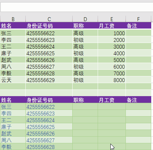This screenshot has width=153, height=150.
Task: Select ID cell 4255556624 in the upper table
Action: click(x=49, y=46)
